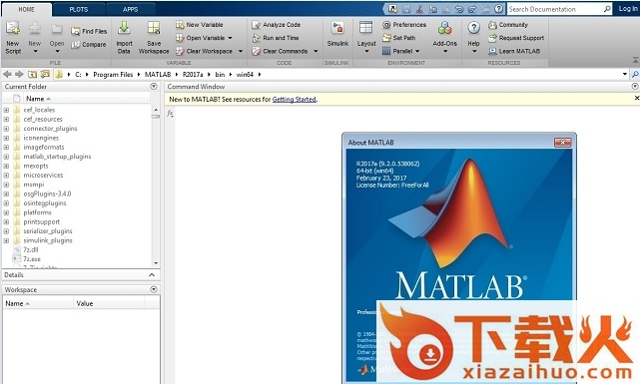Image resolution: width=640 pixels, height=384 pixels.
Task: Expand the simulink_plugins folder
Action: coord(6,241)
